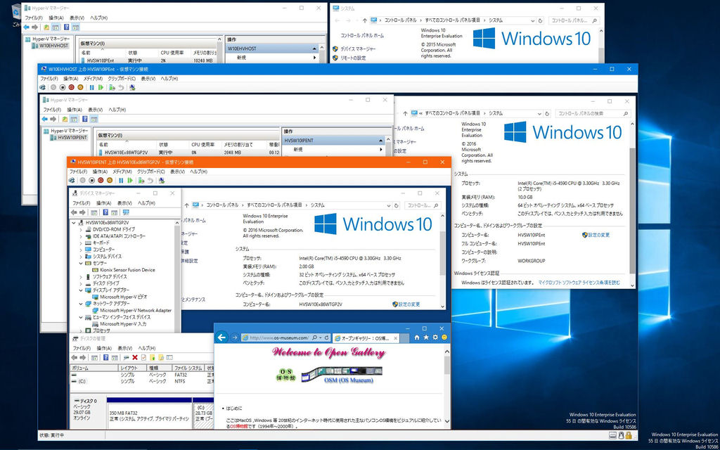Expand 新規 submenu arrow in HVSW10IPENT actions pane

[380, 150]
